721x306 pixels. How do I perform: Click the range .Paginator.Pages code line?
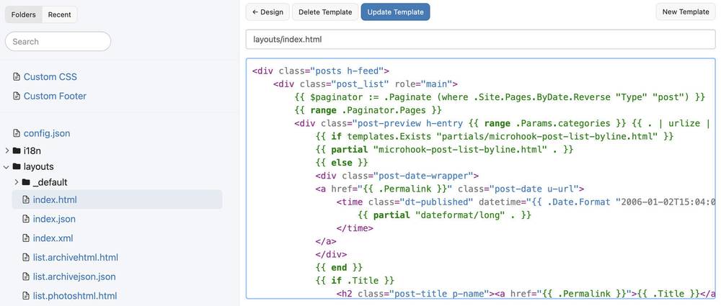368,110
